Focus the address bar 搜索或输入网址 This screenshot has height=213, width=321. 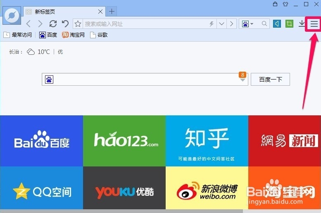click(x=145, y=24)
